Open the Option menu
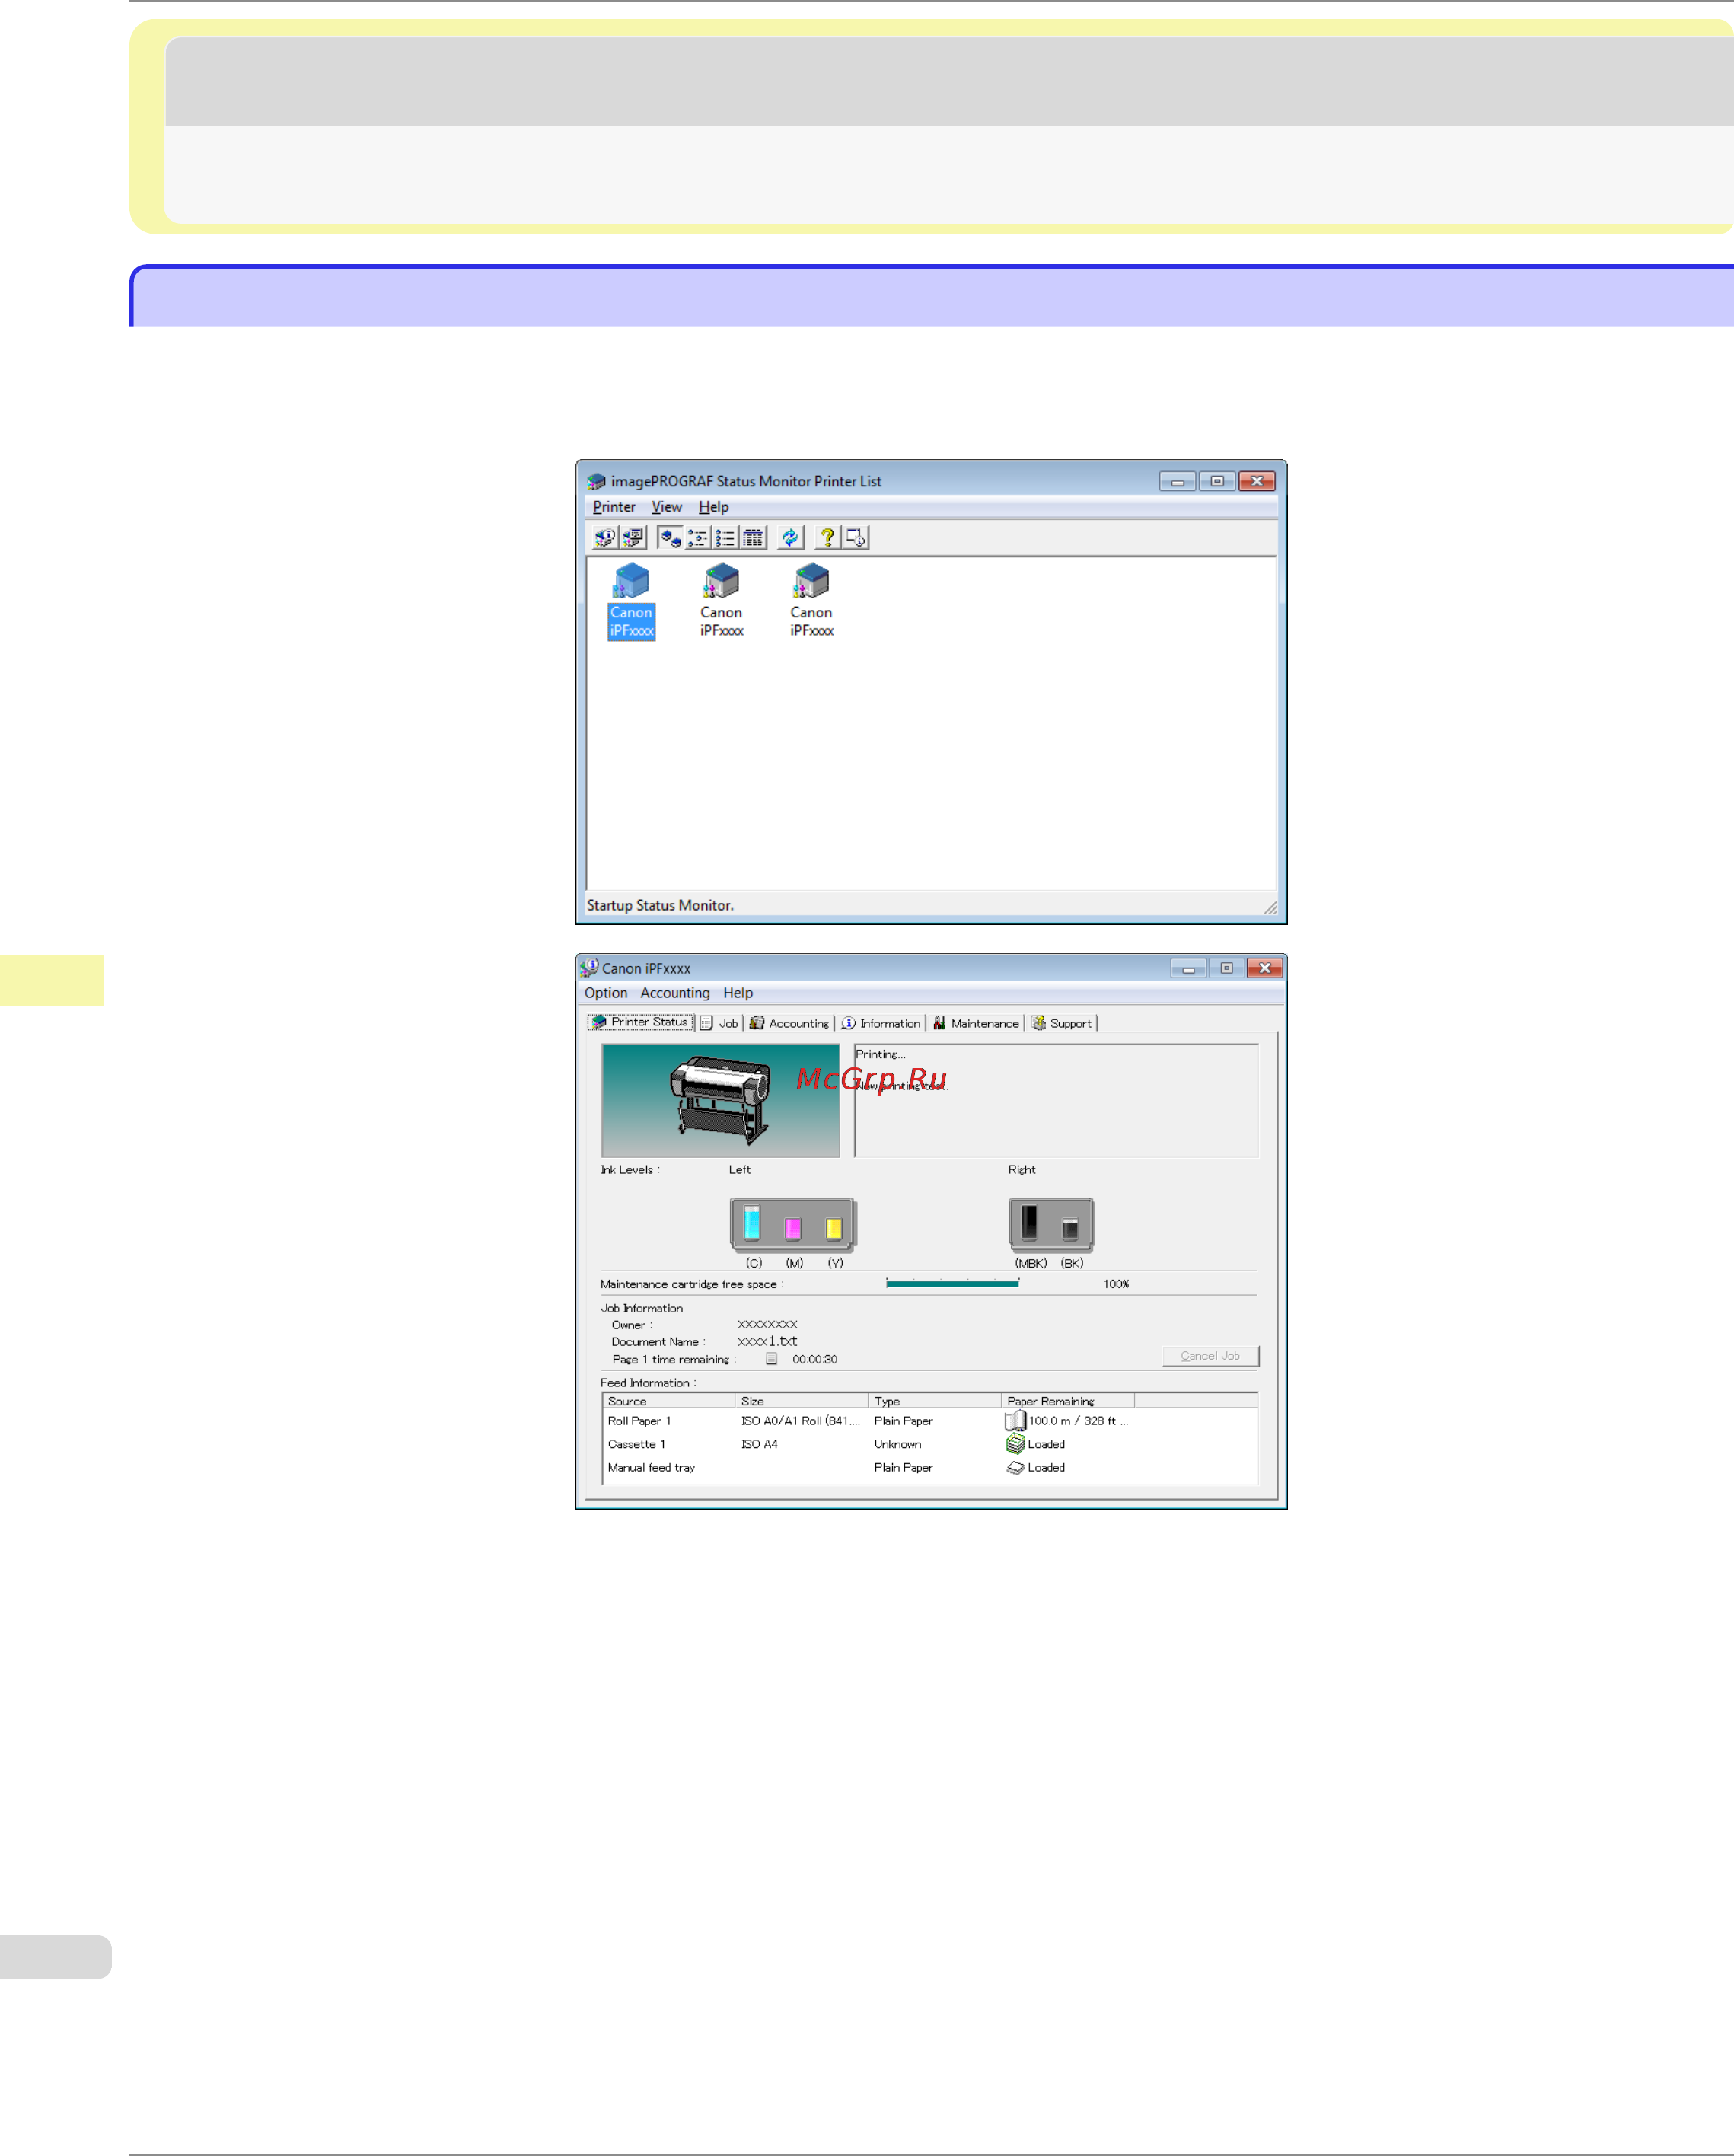This screenshot has width=1734, height=2156. 606,993
